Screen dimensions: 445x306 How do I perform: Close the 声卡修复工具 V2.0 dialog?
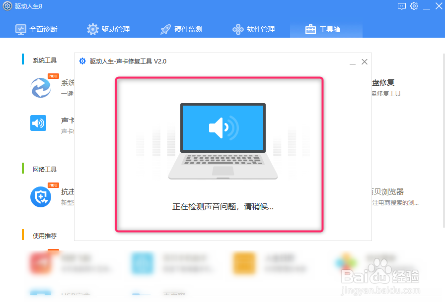point(365,62)
